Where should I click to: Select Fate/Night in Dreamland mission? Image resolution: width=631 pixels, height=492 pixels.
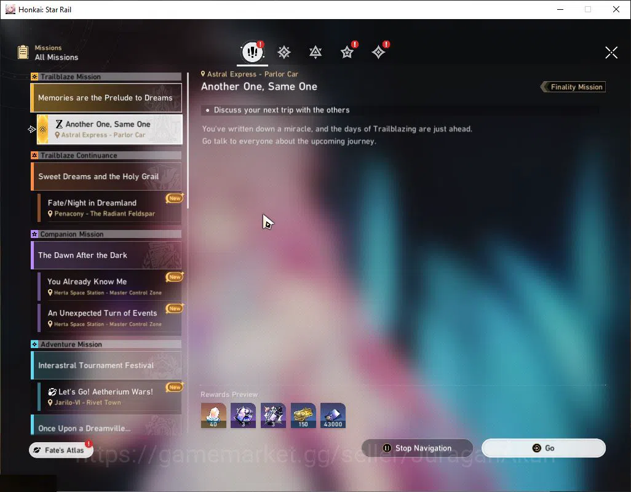pos(109,208)
